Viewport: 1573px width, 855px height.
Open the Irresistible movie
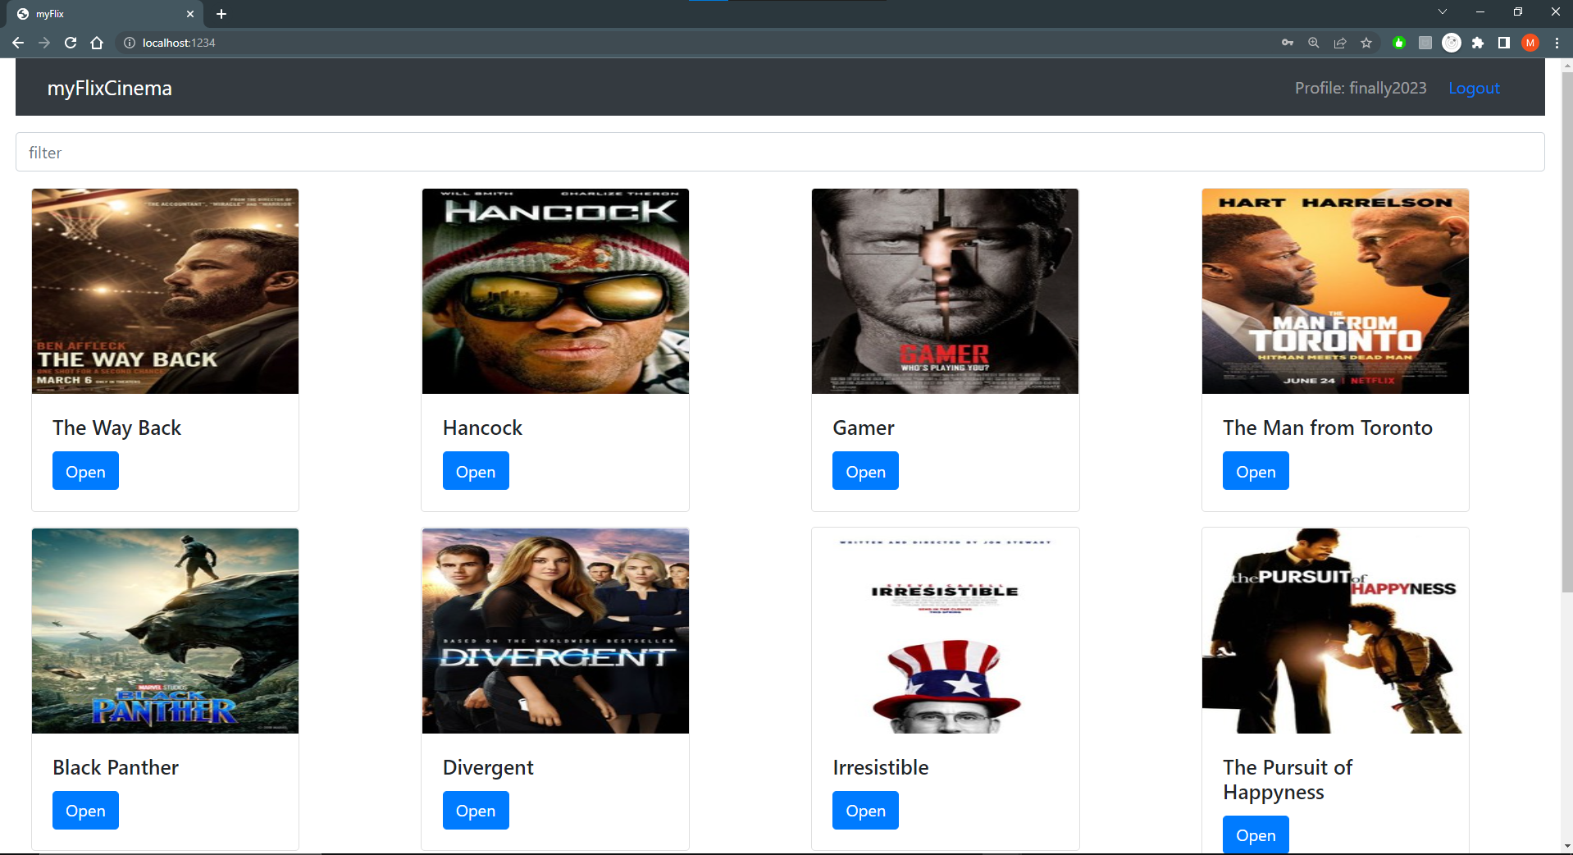865,811
